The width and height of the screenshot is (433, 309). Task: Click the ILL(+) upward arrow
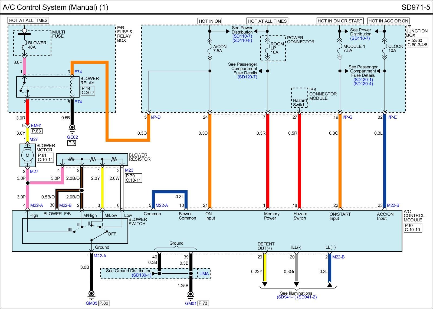point(330,284)
